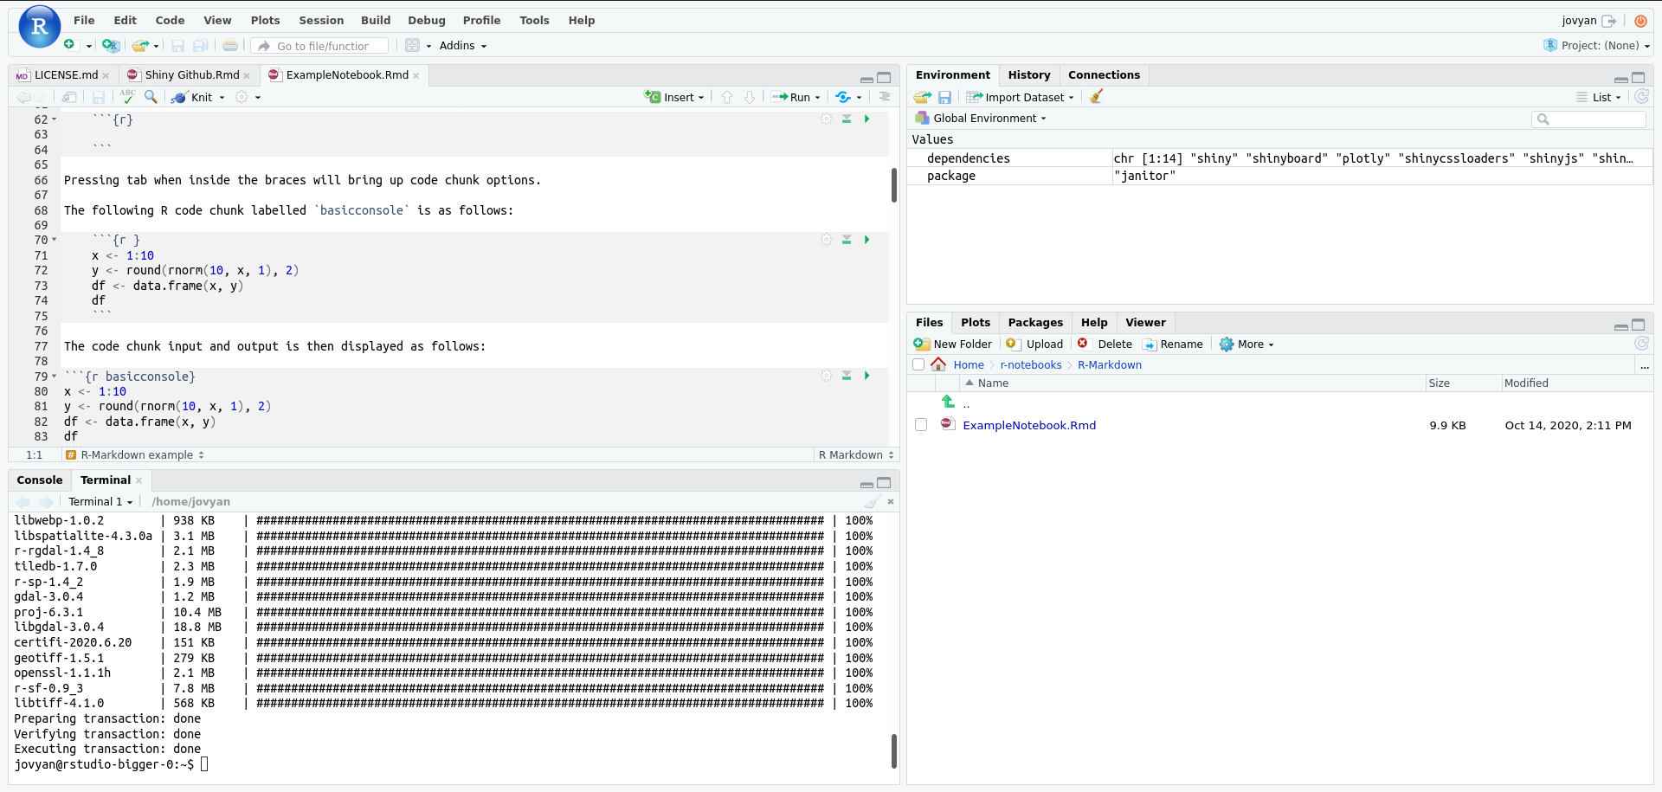Click the workspace panes grid icon
Image resolution: width=1662 pixels, height=792 pixels.
(x=412, y=45)
